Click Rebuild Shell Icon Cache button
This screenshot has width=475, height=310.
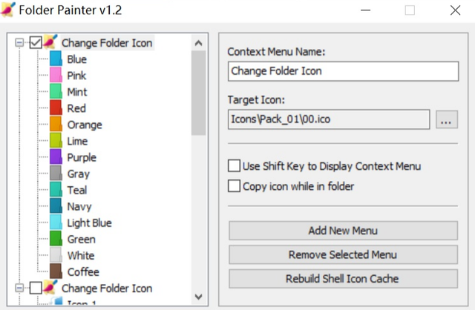coord(343,279)
